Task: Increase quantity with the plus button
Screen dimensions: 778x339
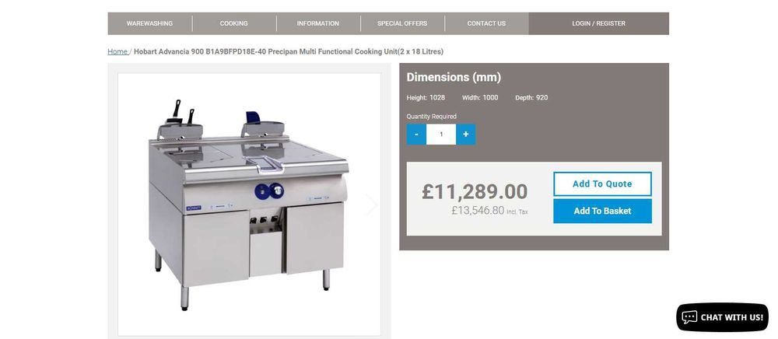Action: click(465, 135)
